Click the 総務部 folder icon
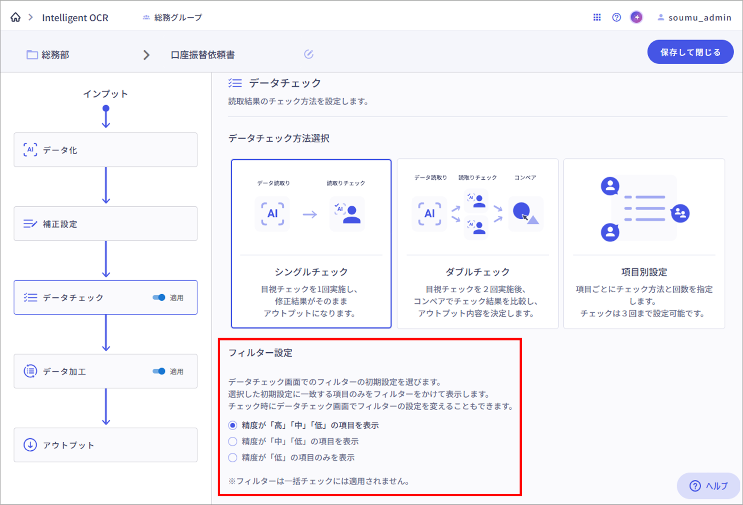Screen dimensions: 743x505 pos(32,55)
